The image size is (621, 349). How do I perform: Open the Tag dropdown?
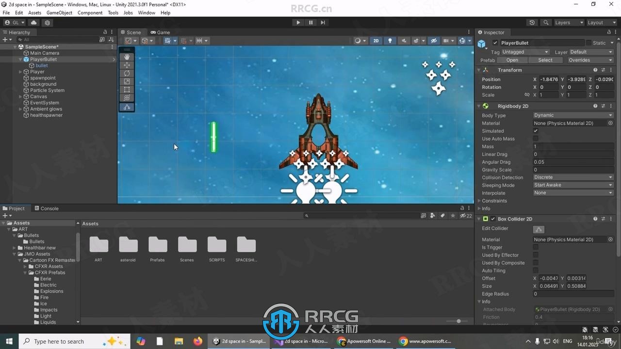(x=525, y=52)
